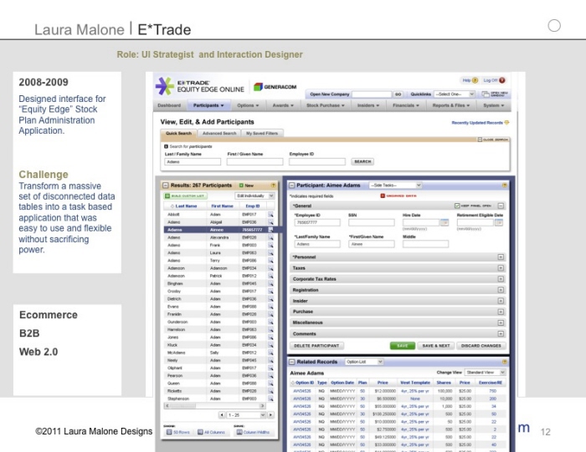The width and height of the screenshot is (586, 452).
Task: Expand the Taxes section
Action: coord(501,268)
